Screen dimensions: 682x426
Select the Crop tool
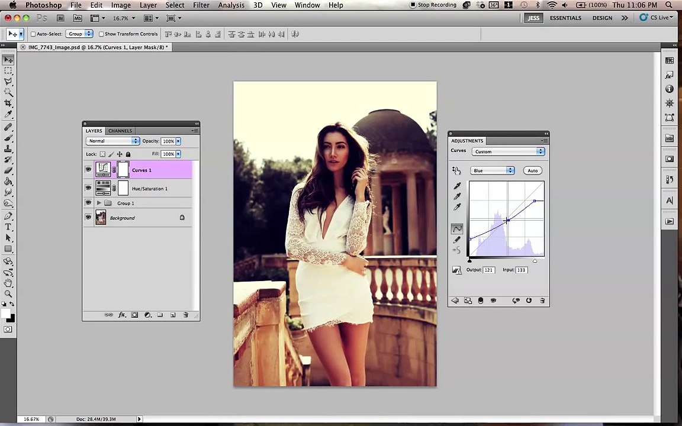8,103
